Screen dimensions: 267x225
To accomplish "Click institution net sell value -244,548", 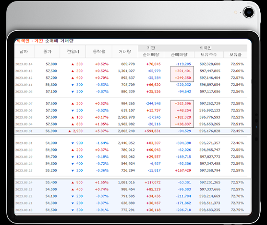I will coord(153,103).
